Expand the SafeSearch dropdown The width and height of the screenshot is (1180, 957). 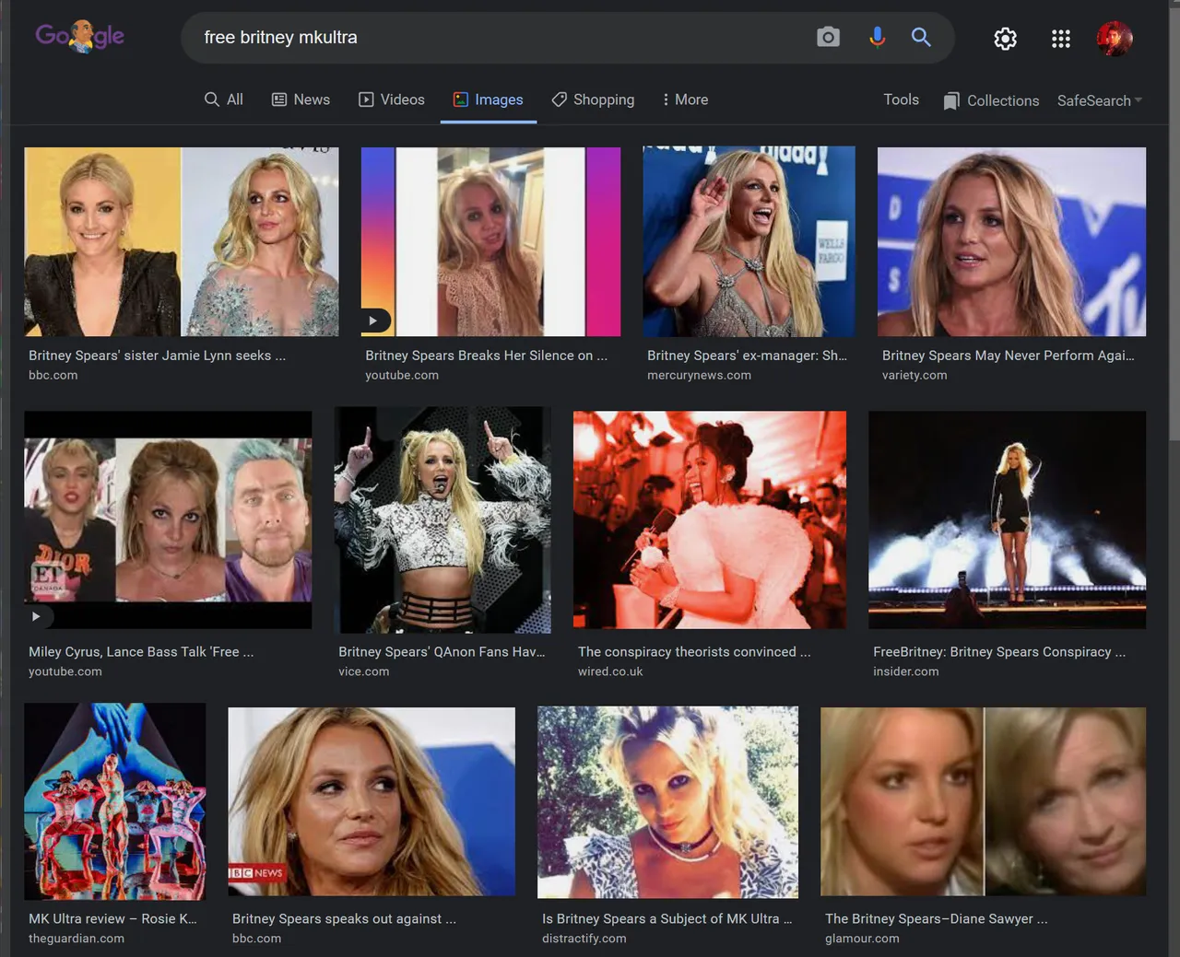1100,100
